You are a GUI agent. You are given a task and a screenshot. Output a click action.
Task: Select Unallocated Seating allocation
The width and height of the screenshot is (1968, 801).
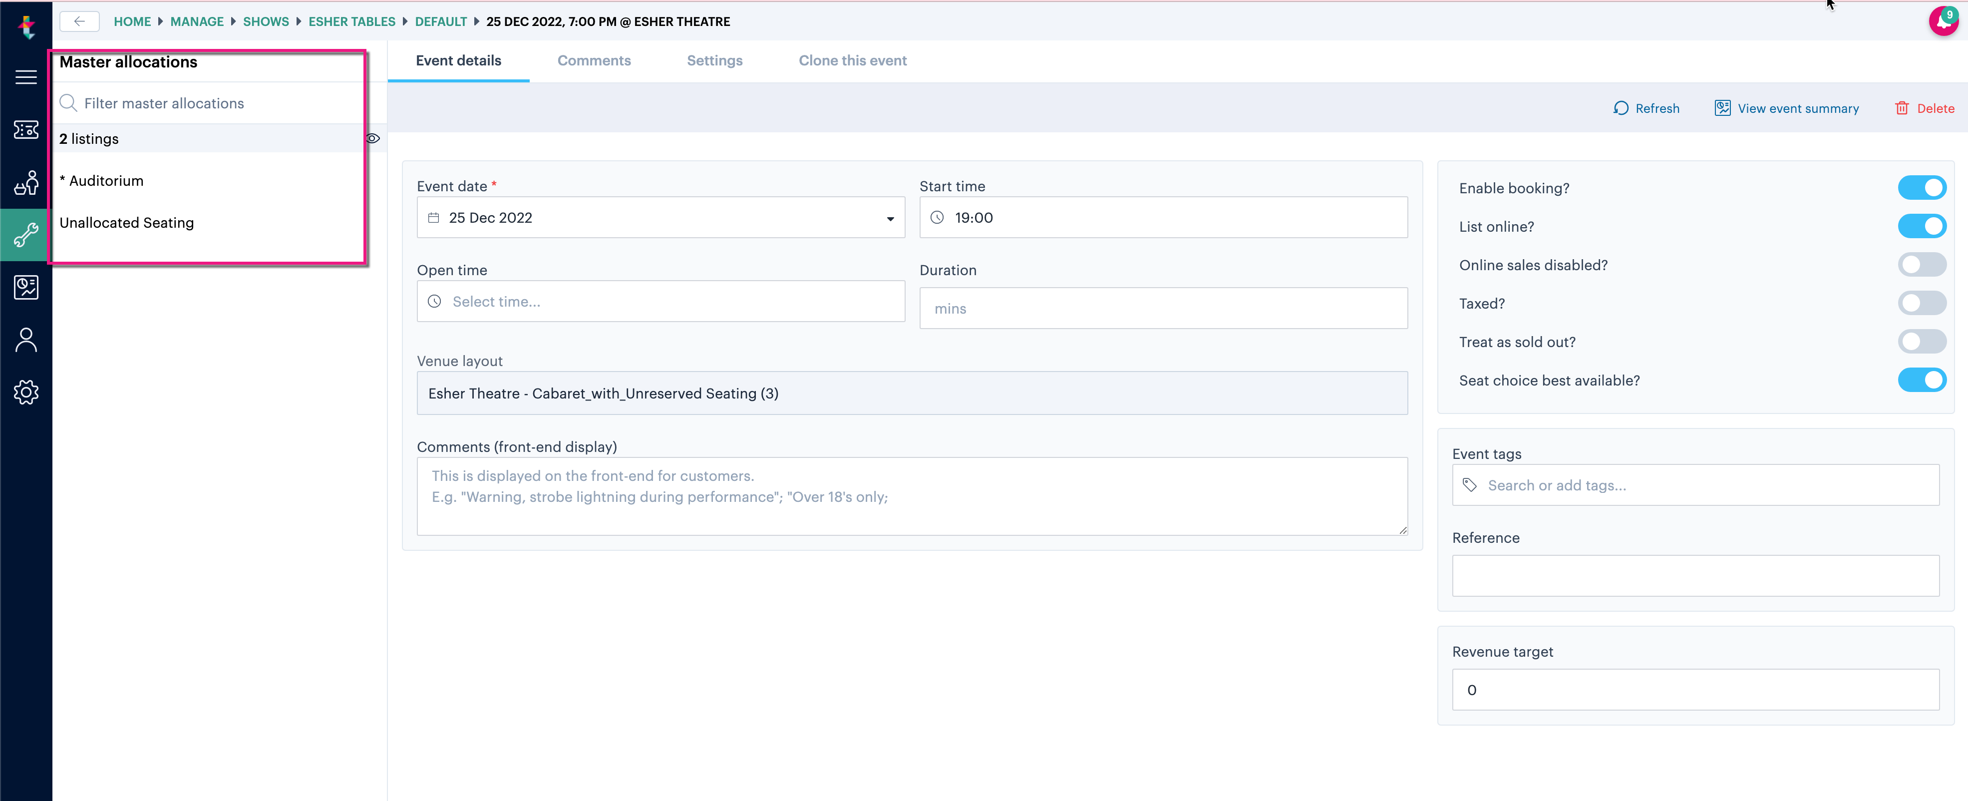127,222
